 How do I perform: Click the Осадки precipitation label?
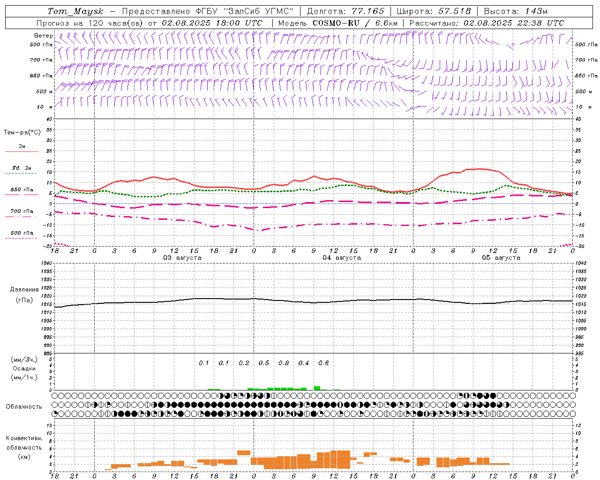click(x=24, y=368)
